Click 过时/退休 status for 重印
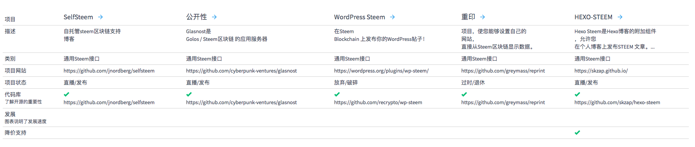This screenshot has height=147, width=695. 473,83
